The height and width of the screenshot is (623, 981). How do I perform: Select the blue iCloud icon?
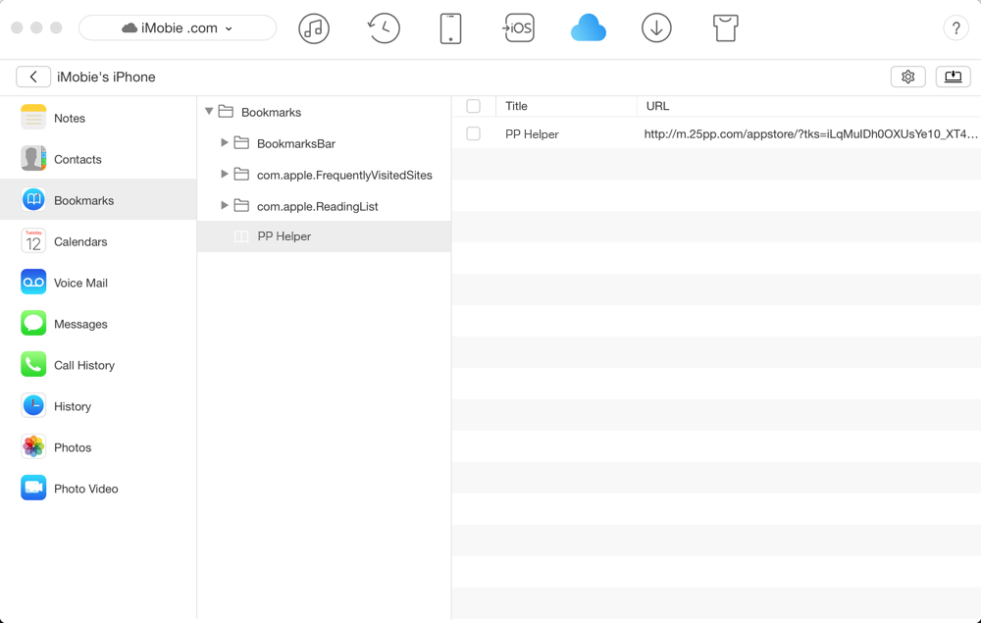[589, 28]
